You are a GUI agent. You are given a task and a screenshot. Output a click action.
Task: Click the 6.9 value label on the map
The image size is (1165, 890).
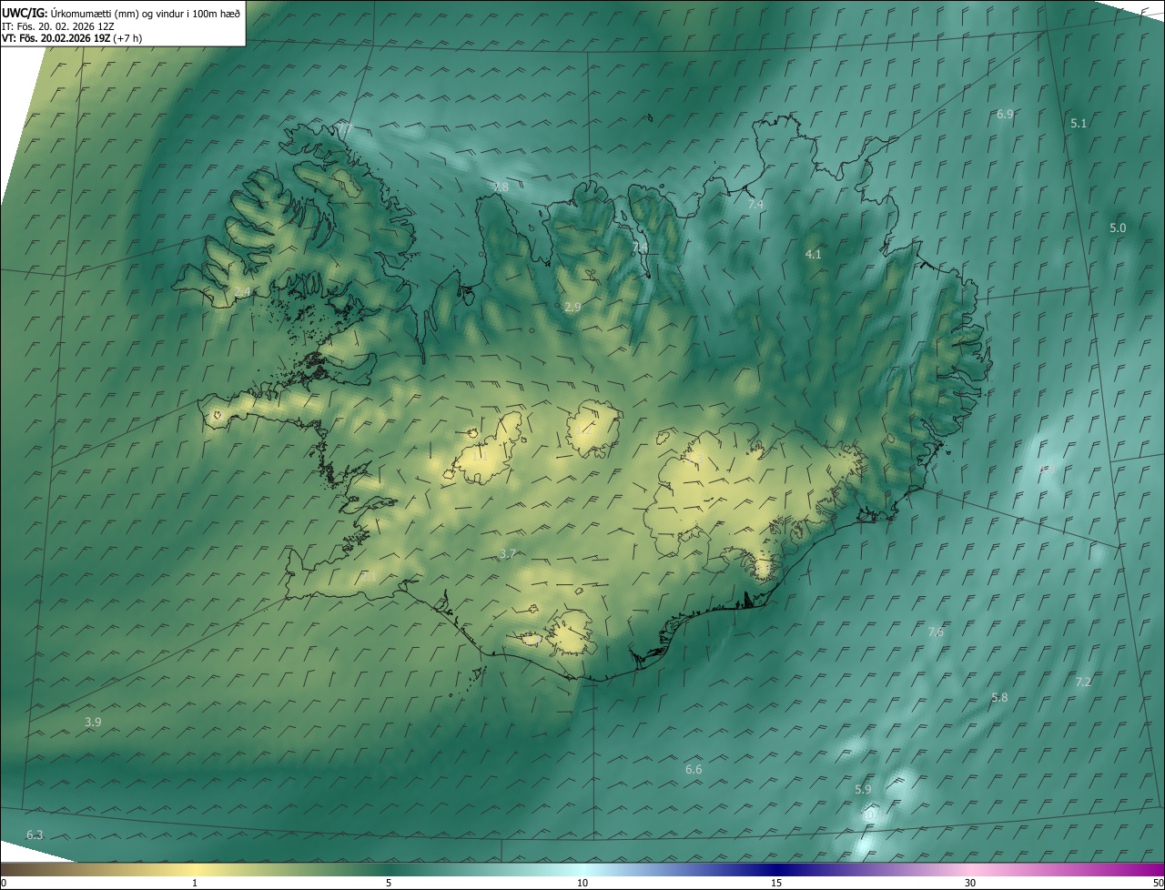(x=1005, y=115)
